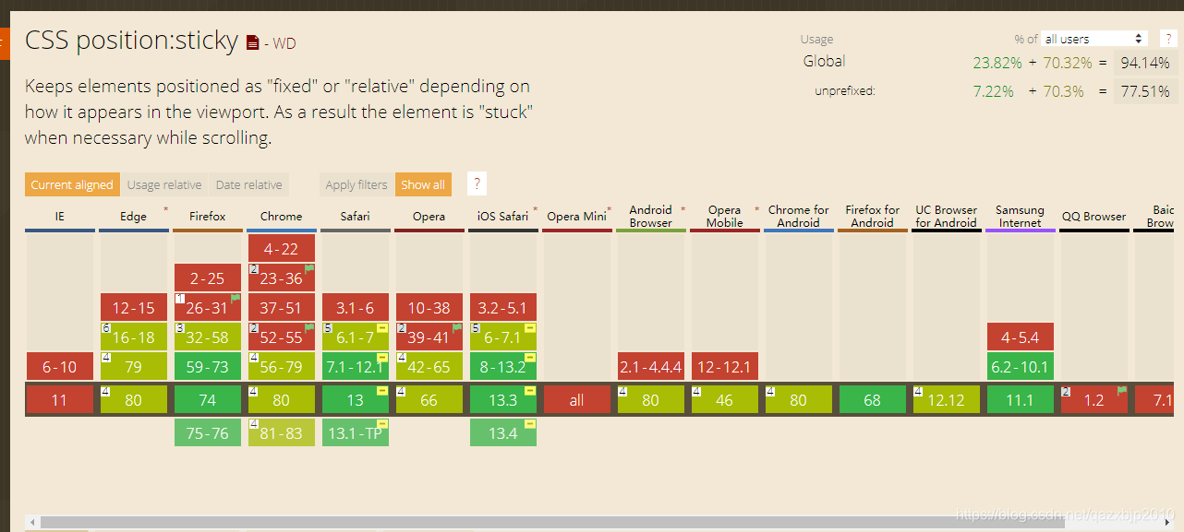Click the Firefox 2-25 cell
Viewport: 1184px width, 532px height.
tap(208, 278)
